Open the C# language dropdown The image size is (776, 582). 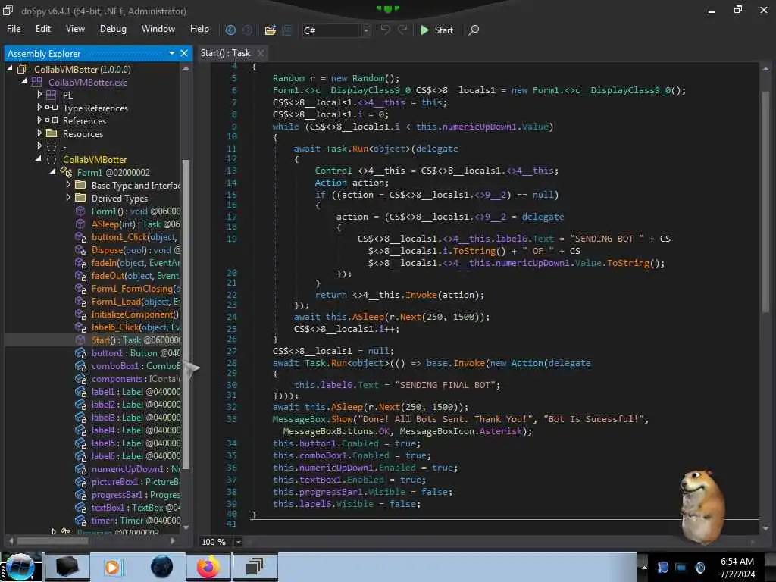(366, 30)
